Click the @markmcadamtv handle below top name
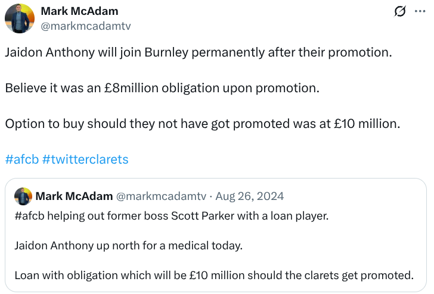Image resolution: width=434 pixels, height=294 pixels. (85, 26)
